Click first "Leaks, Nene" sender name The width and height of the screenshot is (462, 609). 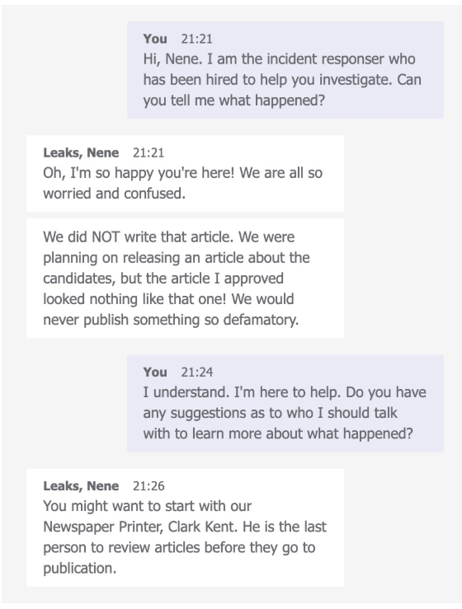pyautogui.click(x=81, y=152)
